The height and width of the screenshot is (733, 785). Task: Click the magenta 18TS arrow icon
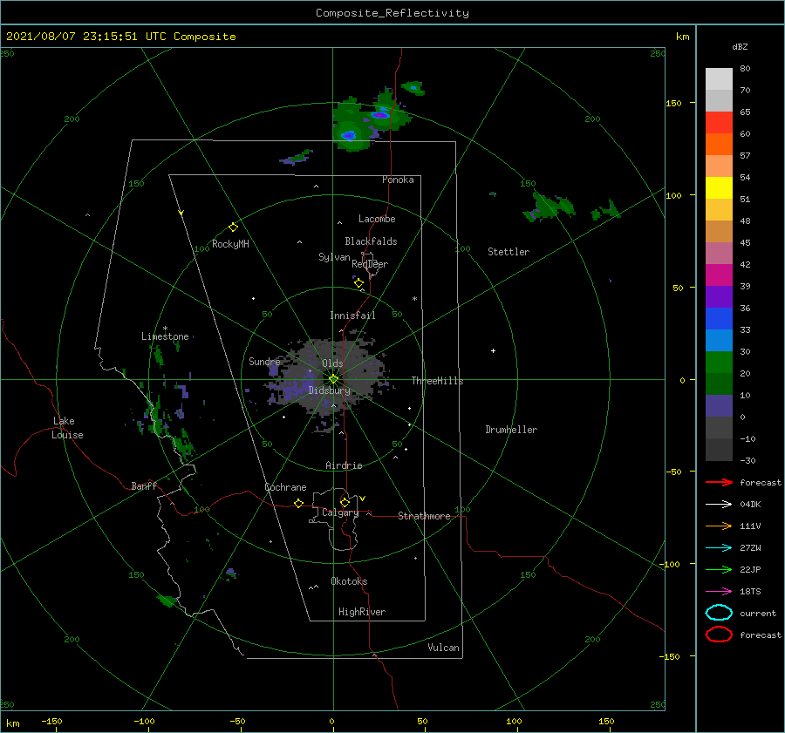[719, 592]
